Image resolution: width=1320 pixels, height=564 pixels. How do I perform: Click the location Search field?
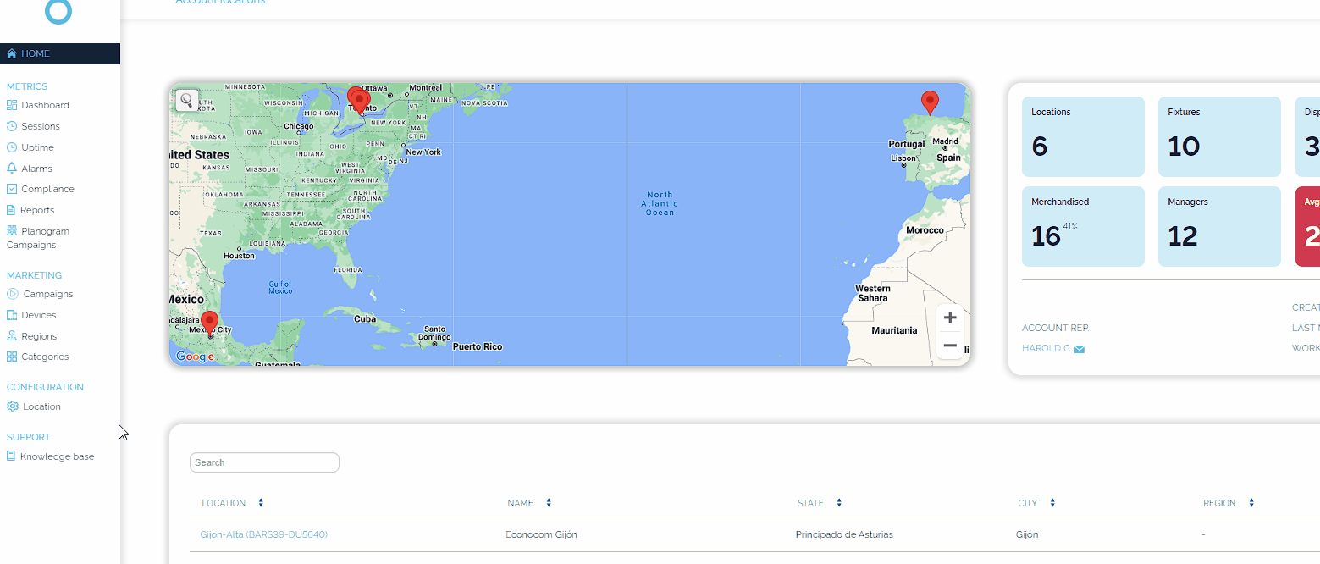(264, 462)
